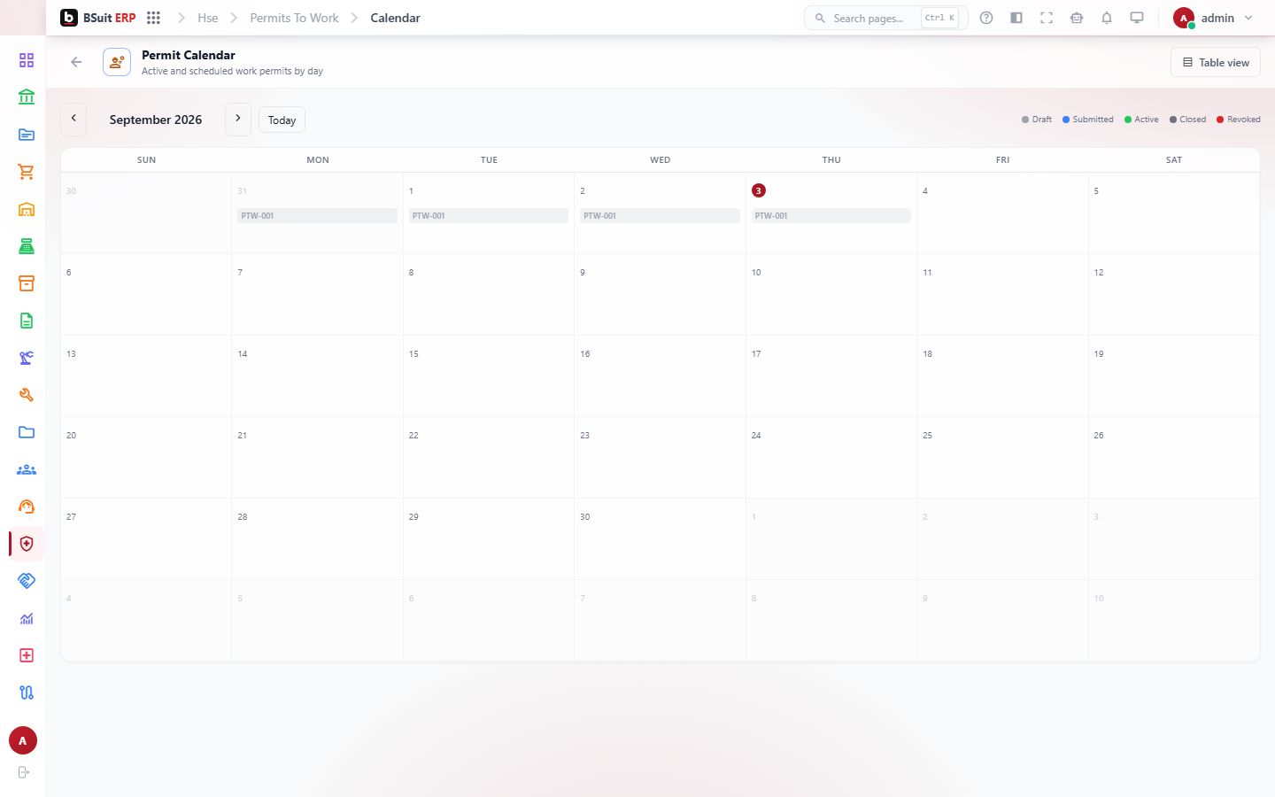
Task: Open the blue folder module icon
Action: pyautogui.click(x=27, y=432)
